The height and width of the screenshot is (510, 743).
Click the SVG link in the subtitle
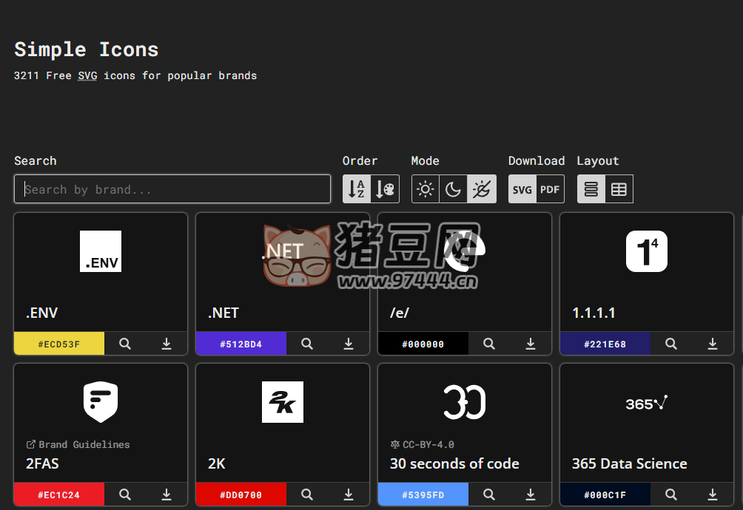coord(87,75)
